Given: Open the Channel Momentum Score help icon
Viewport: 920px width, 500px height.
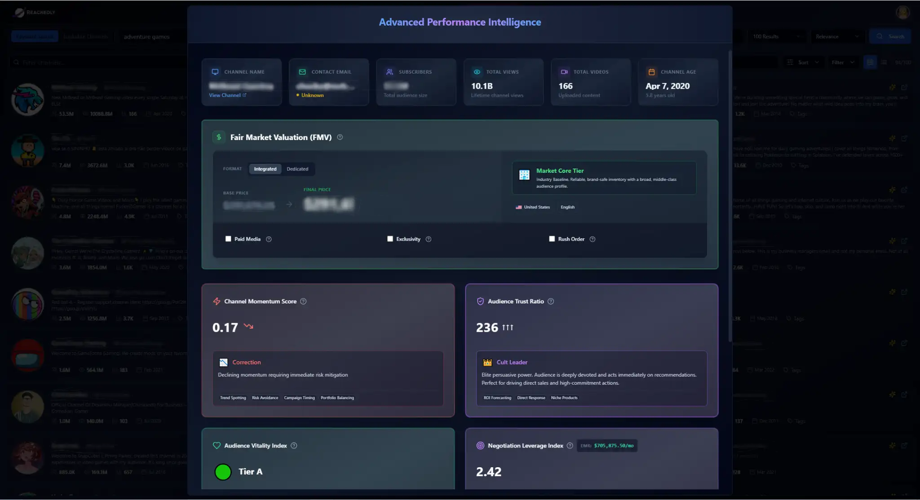Looking at the screenshot, I should (303, 301).
